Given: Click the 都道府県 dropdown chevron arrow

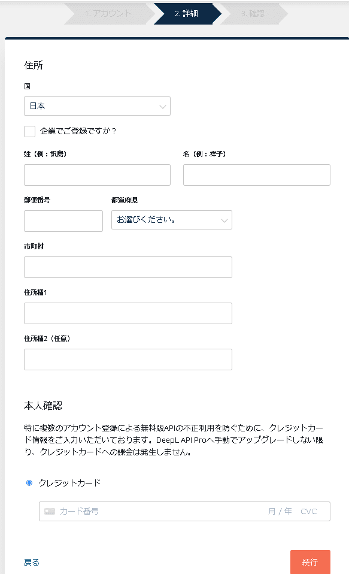Looking at the screenshot, I should point(224,220).
